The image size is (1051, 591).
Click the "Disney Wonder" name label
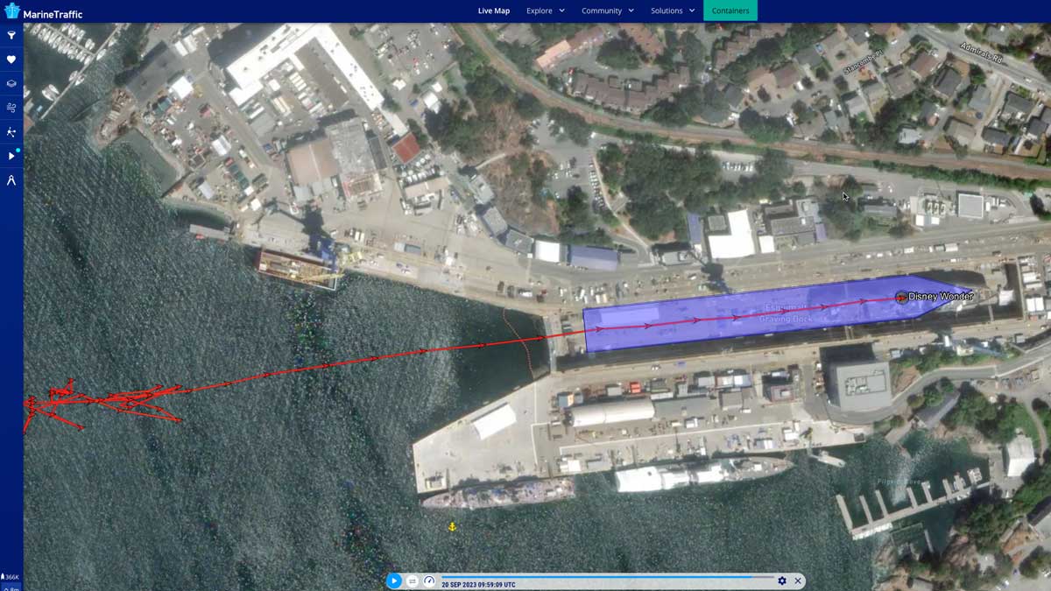[x=941, y=297]
